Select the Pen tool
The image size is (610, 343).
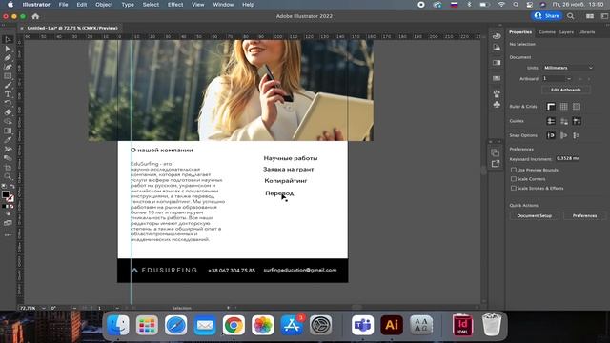coord(8,58)
